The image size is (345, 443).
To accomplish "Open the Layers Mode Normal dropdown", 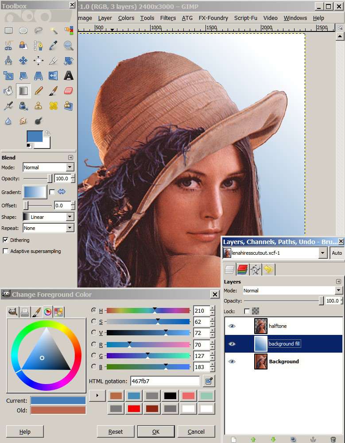I will point(292,290).
